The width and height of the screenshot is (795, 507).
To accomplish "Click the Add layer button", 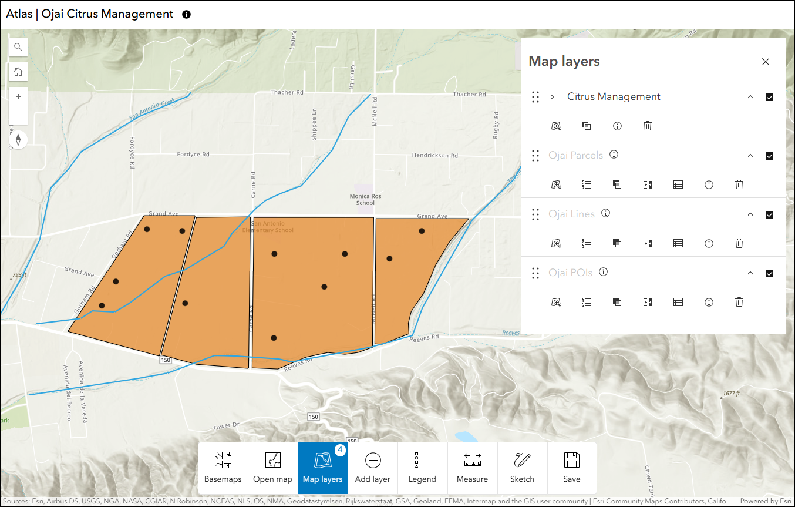I will tap(372, 468).
